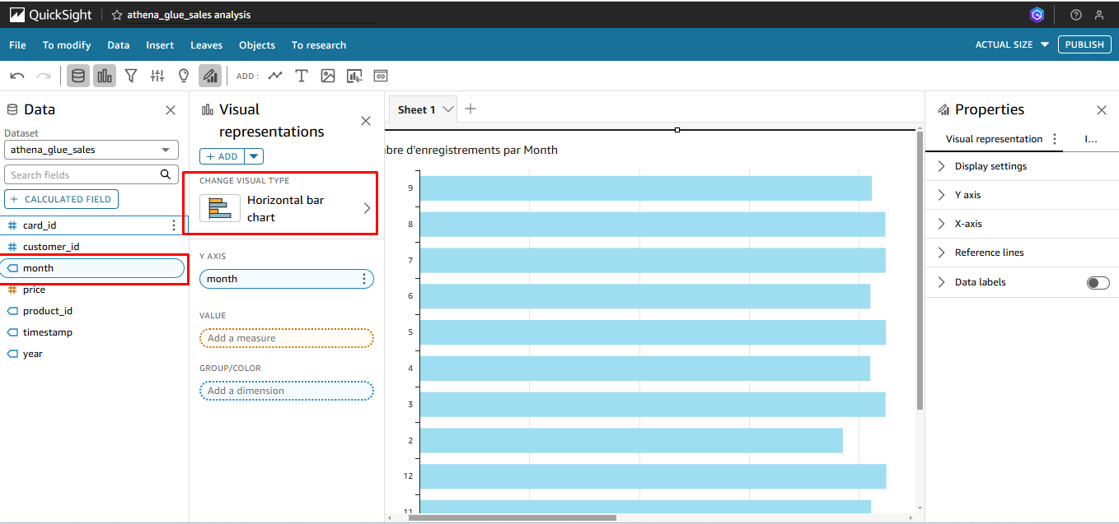This screenshot has width=1119, height=524.
Task: Add a line chart visual icon
Action: [275, 77]
